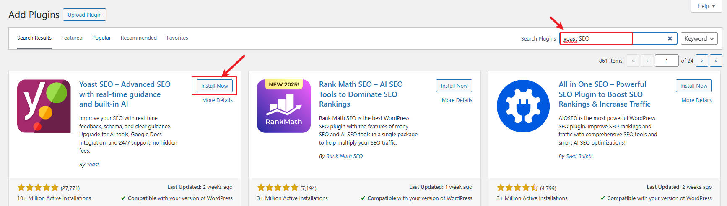This screenshot has width=727, height=206.
Task: Open More Details for Yoast SEO
Action: [x=217, y=100]
